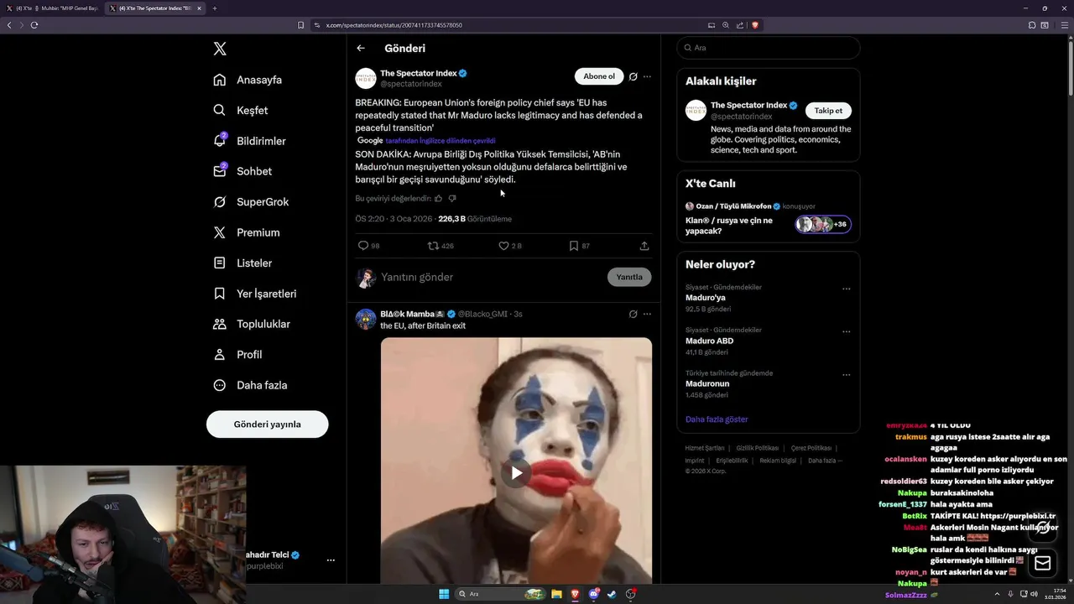Click the Ara search box on X
Image resolution: width=1074 pixels, height=604 pixels.
pyautogui.click(x=769, y=48)
